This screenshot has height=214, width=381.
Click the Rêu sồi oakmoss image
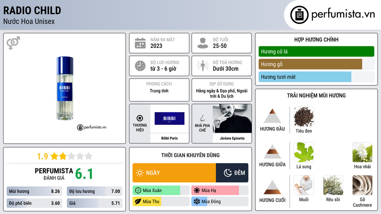pyautogui.click(x=333, y=185)
